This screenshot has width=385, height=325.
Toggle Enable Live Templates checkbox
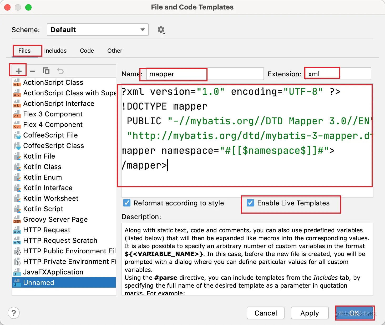coord(250,203)
